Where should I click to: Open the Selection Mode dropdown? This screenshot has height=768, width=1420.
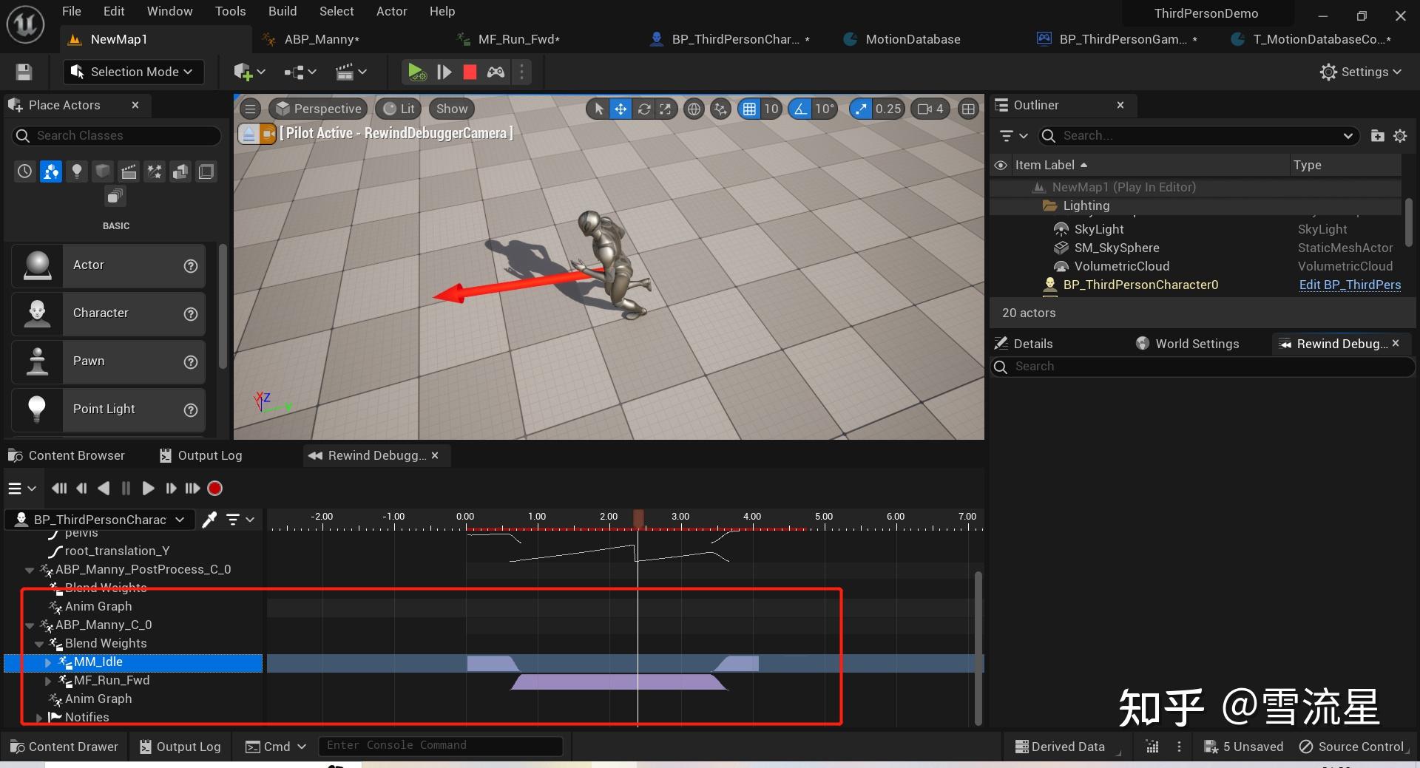tap(133, 72)
